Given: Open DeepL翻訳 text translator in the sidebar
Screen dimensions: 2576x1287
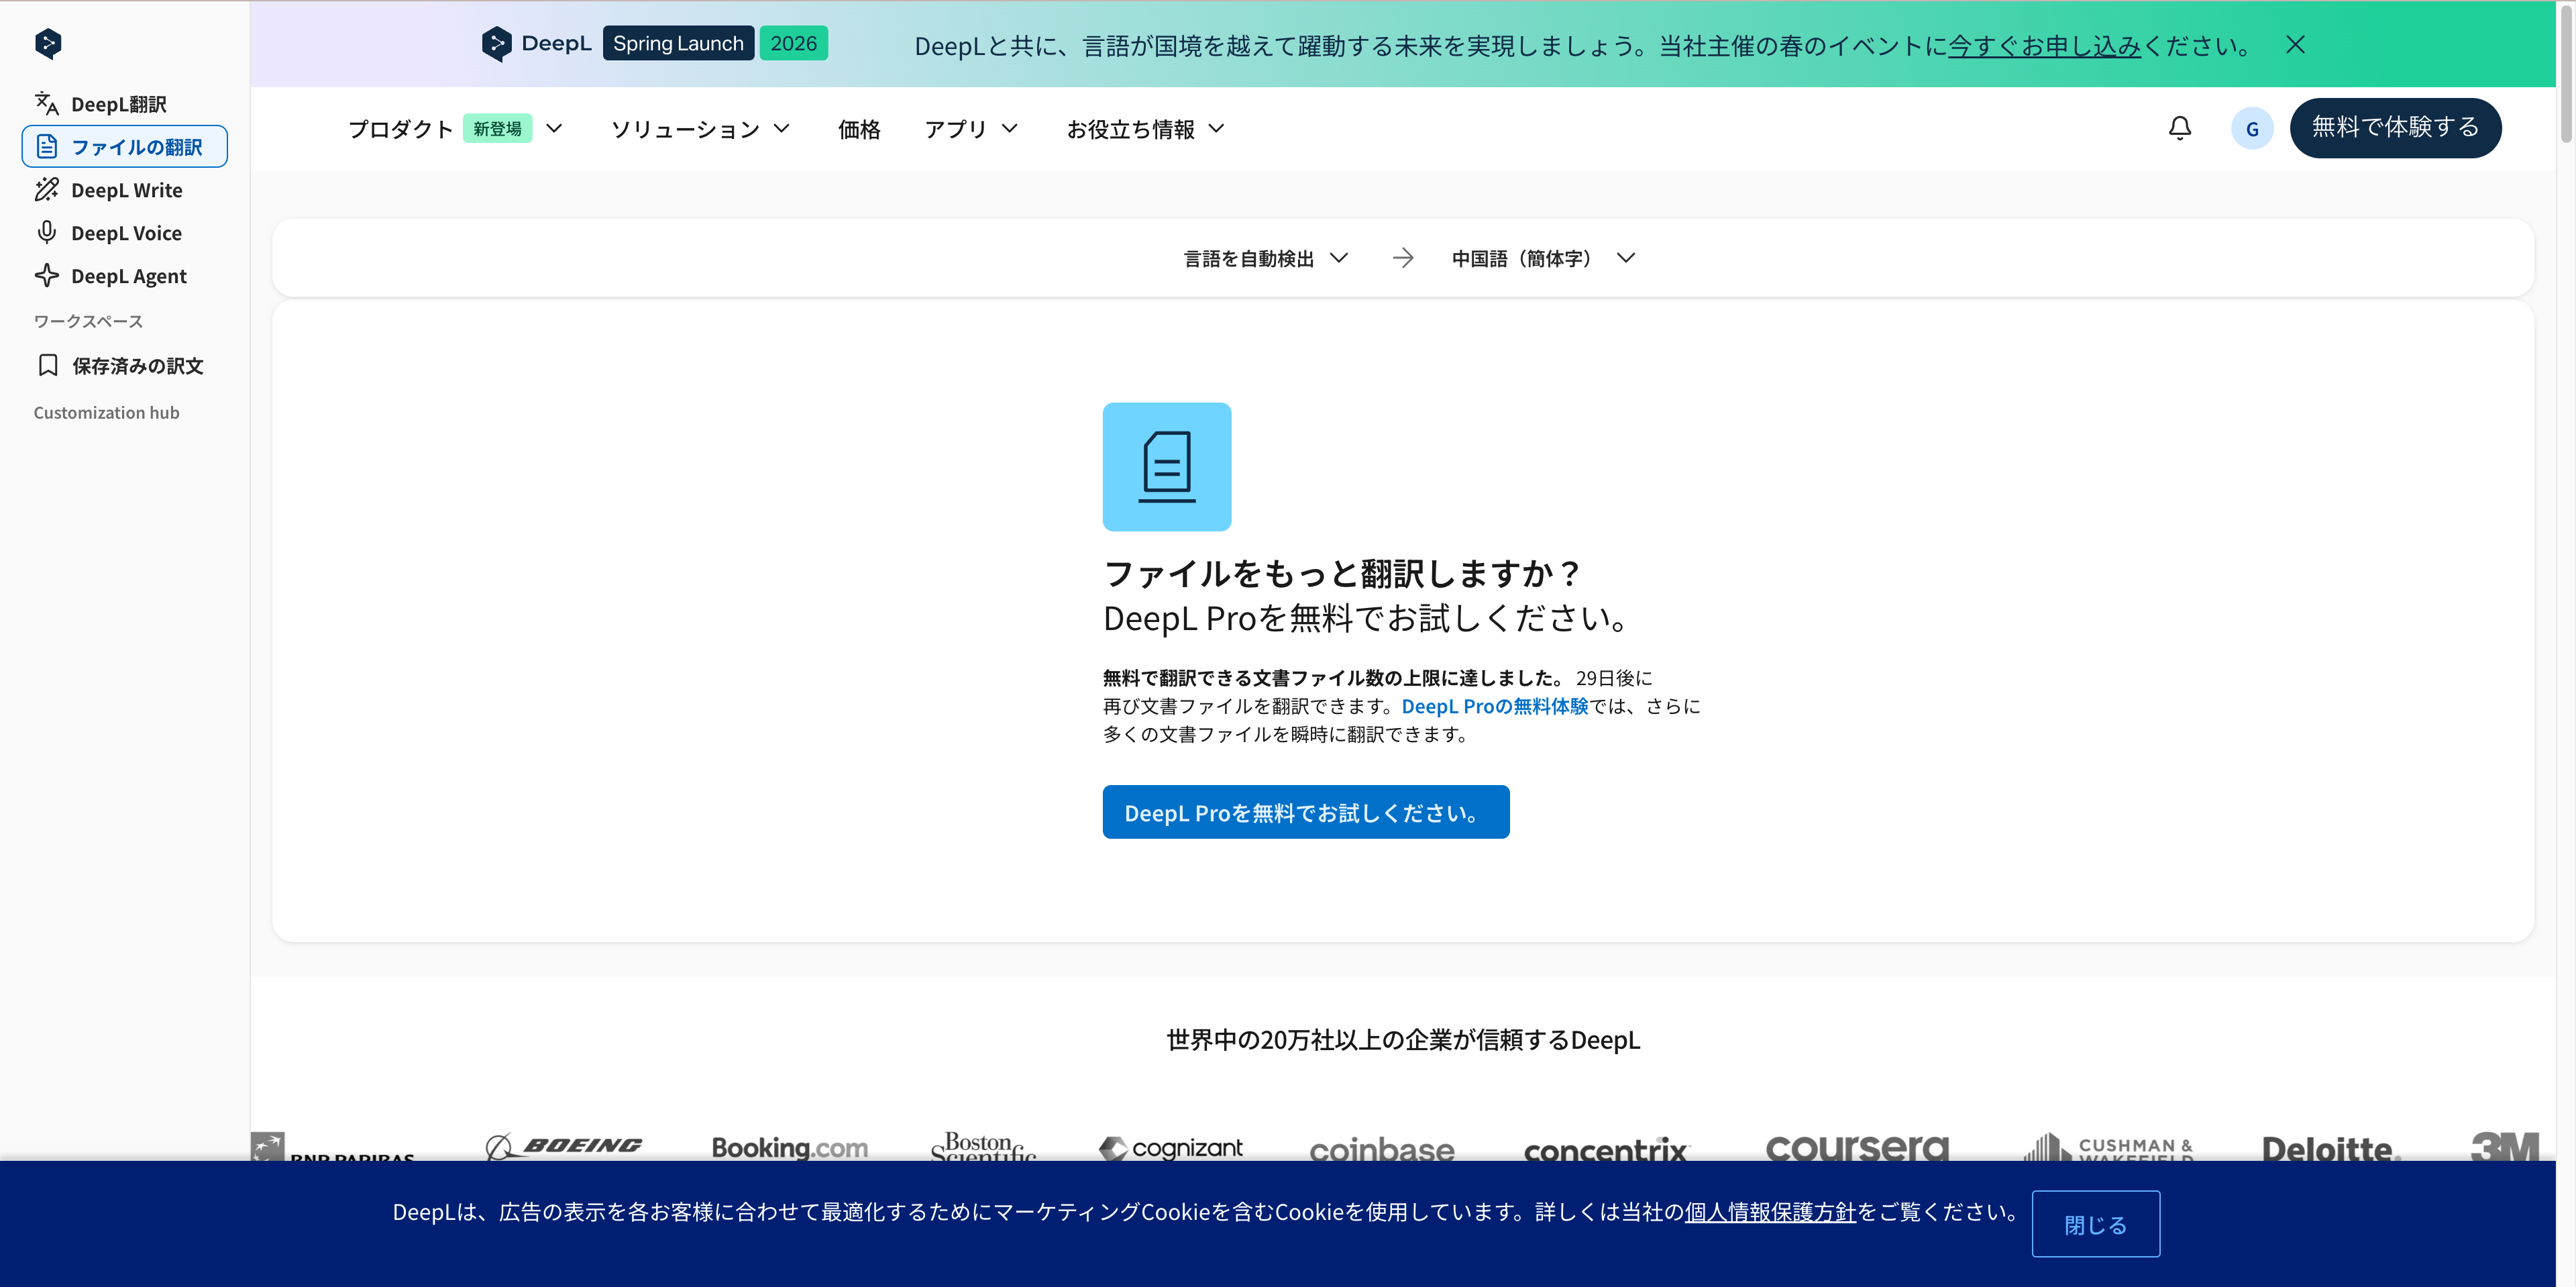Looking at the screenshot, I should [117, 104].
